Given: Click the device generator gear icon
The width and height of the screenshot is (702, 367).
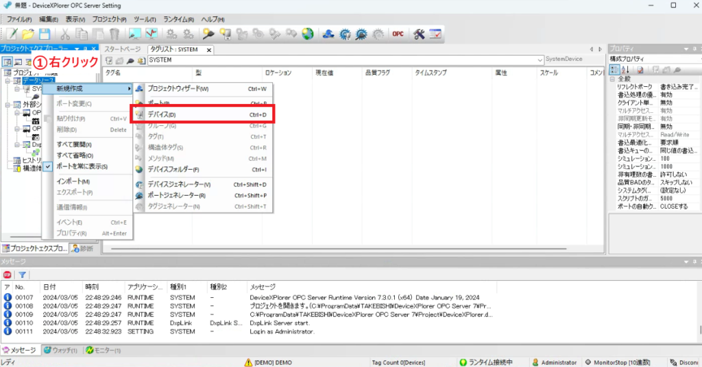Looking at the screenshot, I should (x=345, y=34).
